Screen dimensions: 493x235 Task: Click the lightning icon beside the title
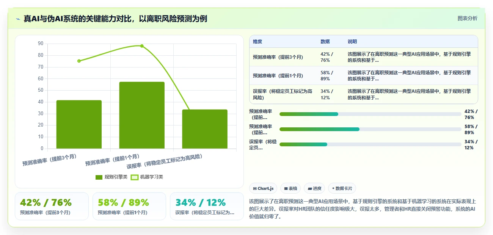[x=18, y=19]
